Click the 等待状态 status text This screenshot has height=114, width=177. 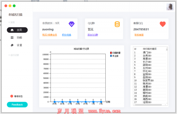[18, 96]
